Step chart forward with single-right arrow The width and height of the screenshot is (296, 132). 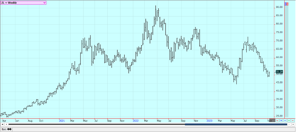[289, 124]
